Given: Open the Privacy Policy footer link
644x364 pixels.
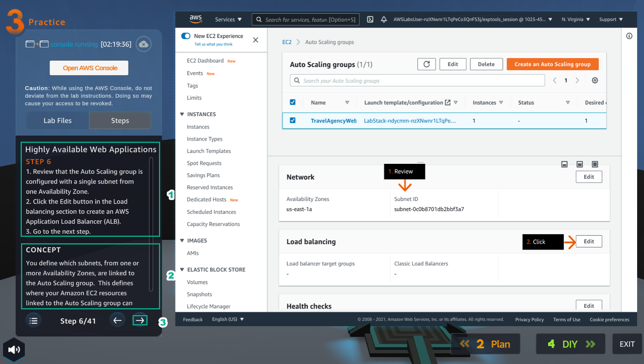Looking at the screenshot, I should [529, 320].
